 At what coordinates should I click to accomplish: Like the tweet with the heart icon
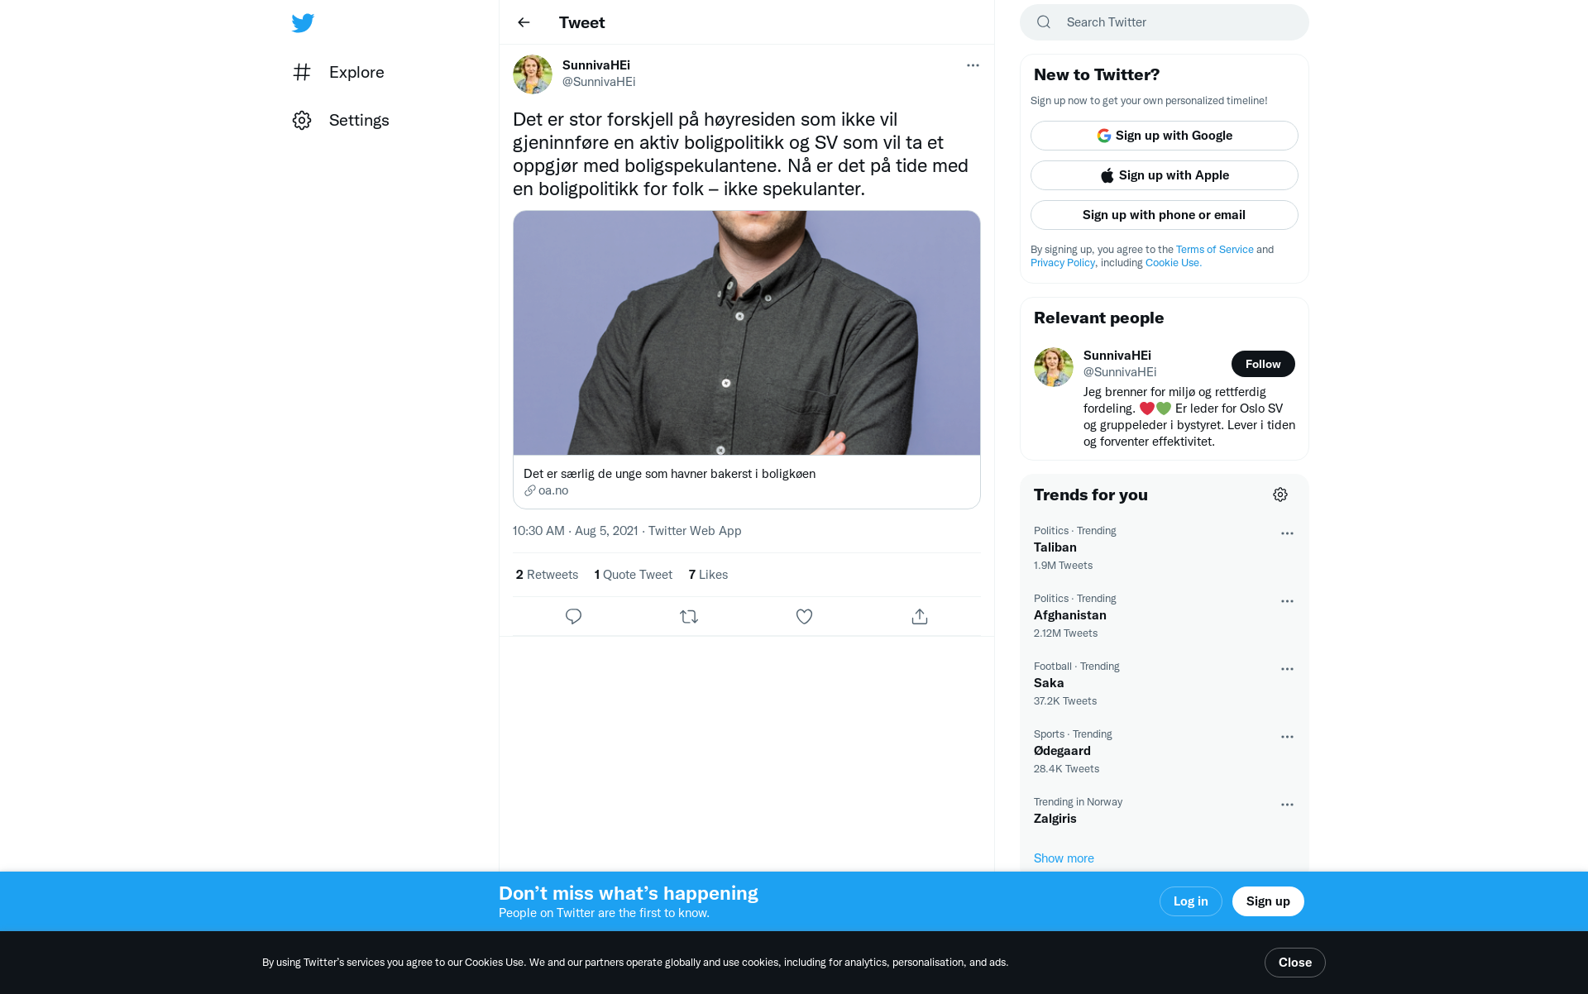click(804, 616)
